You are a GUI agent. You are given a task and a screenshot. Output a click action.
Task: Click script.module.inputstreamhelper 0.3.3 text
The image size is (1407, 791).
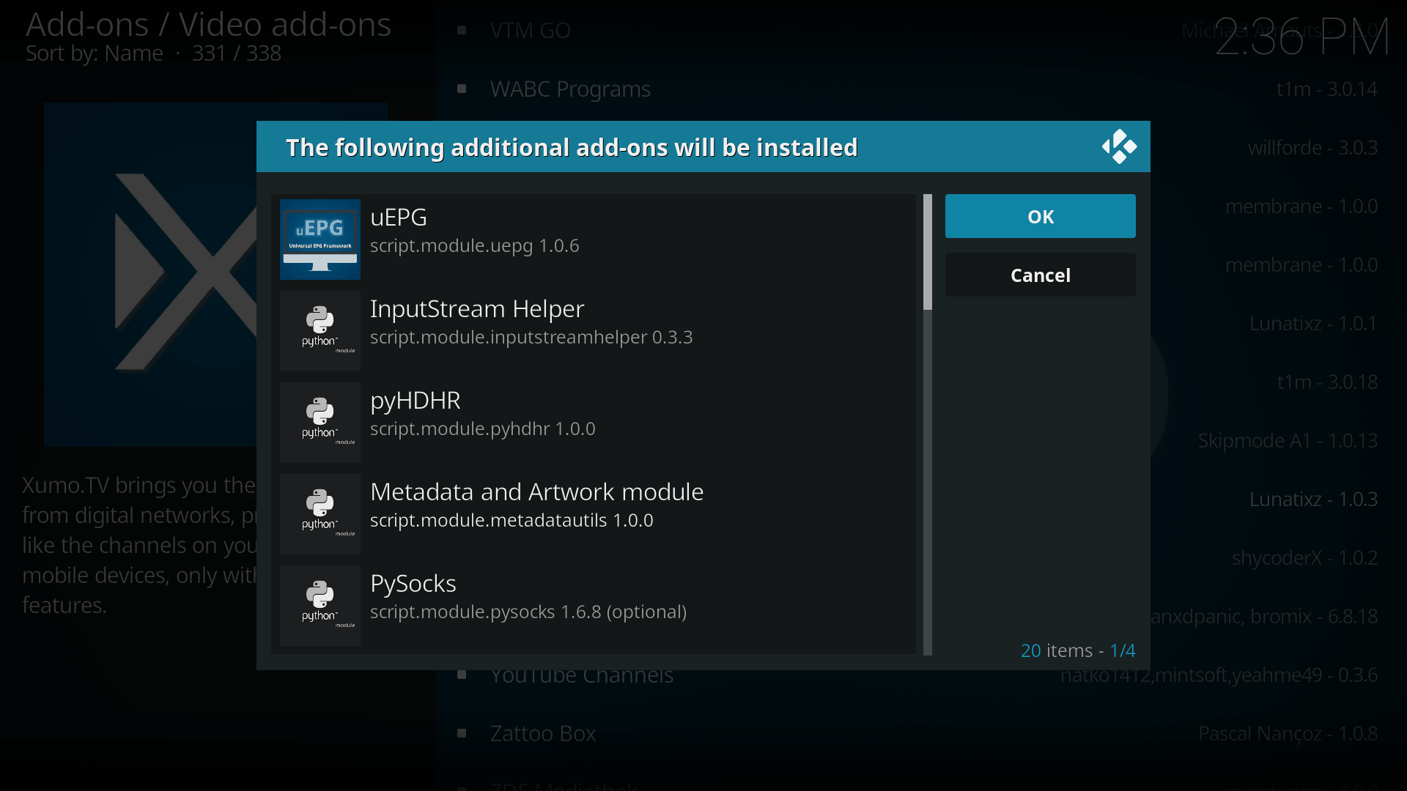tap(531, 337)
